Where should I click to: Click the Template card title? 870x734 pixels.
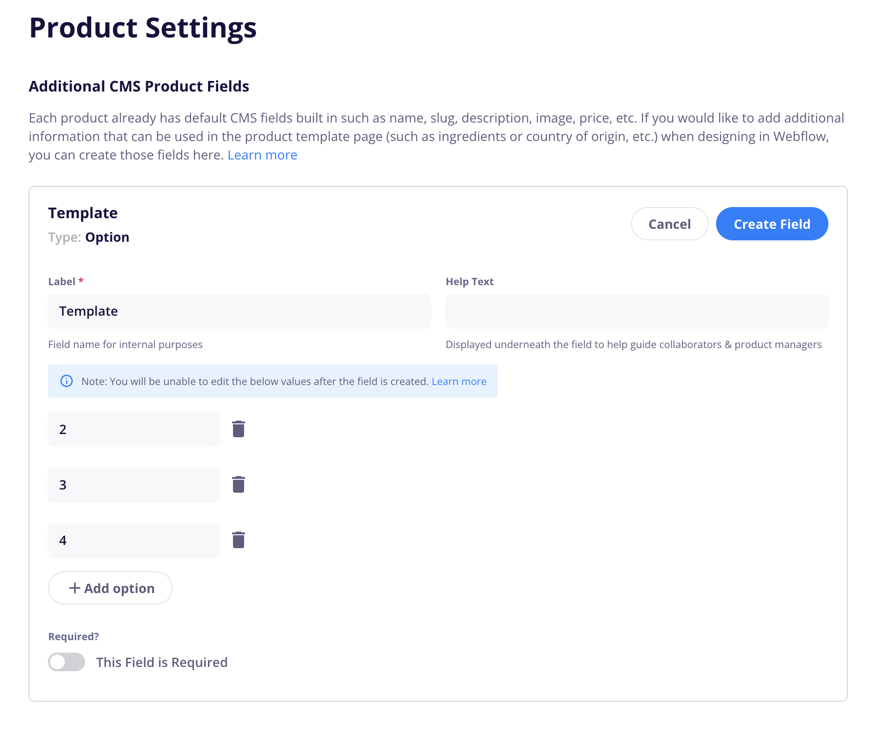(83, 213)
